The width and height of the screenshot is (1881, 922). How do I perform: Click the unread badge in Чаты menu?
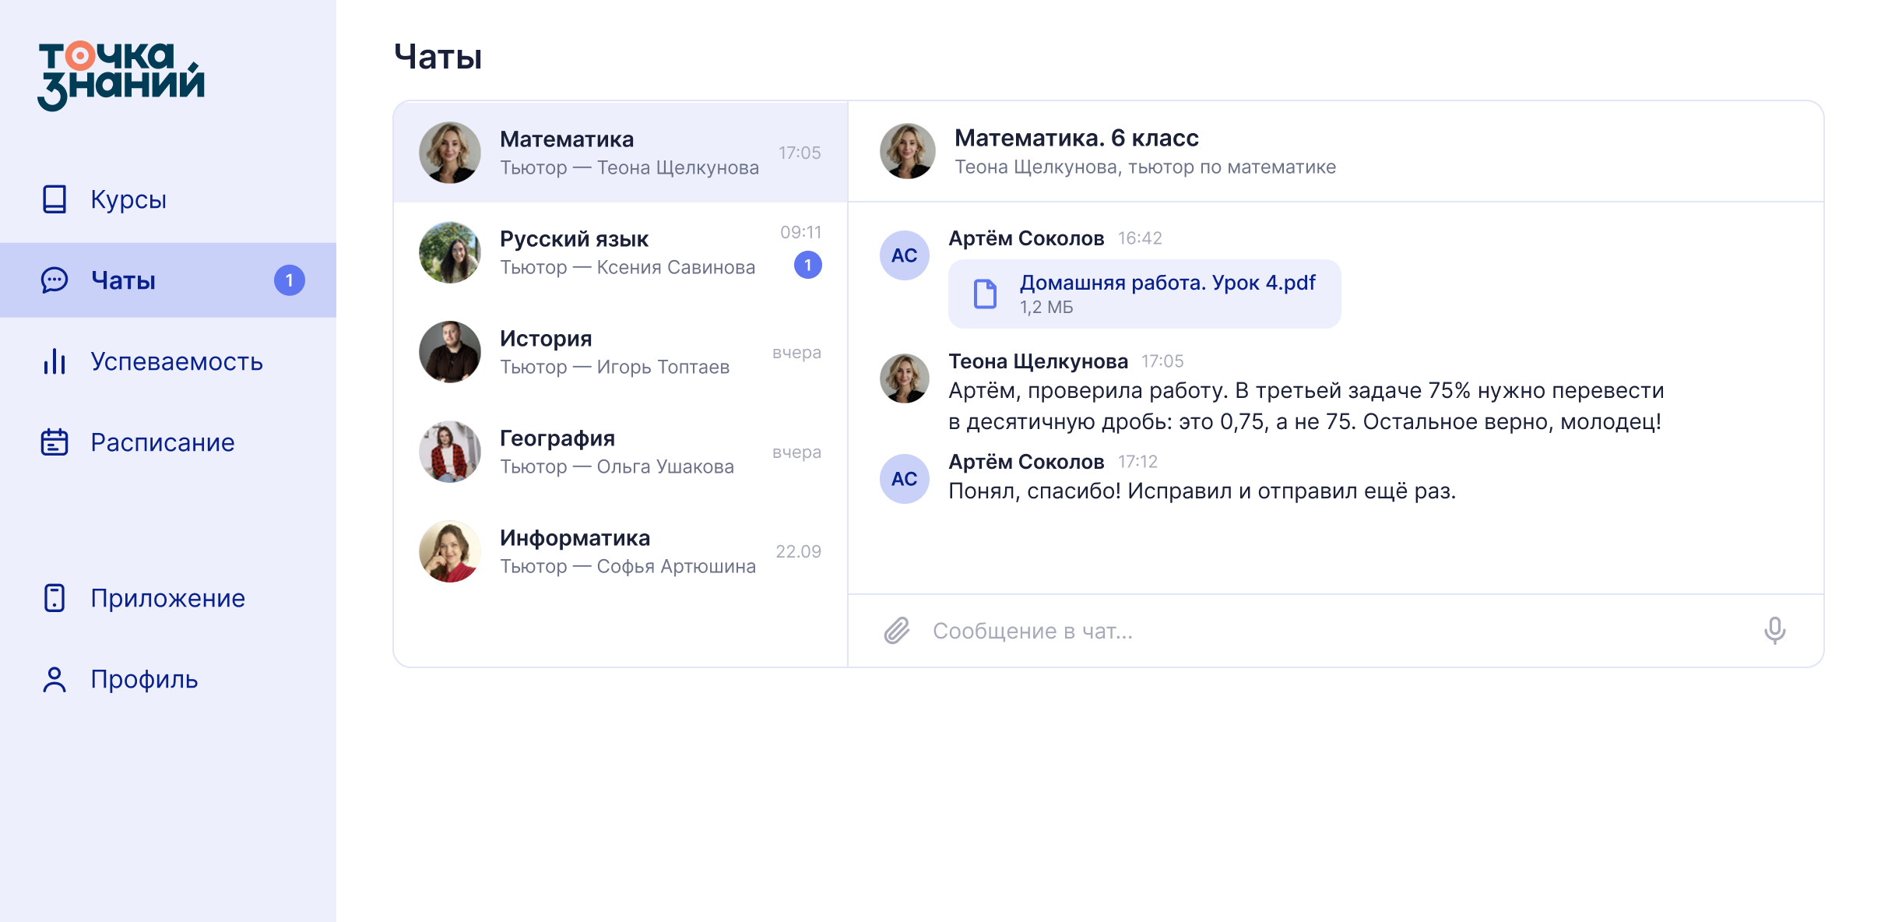point(290,280)
